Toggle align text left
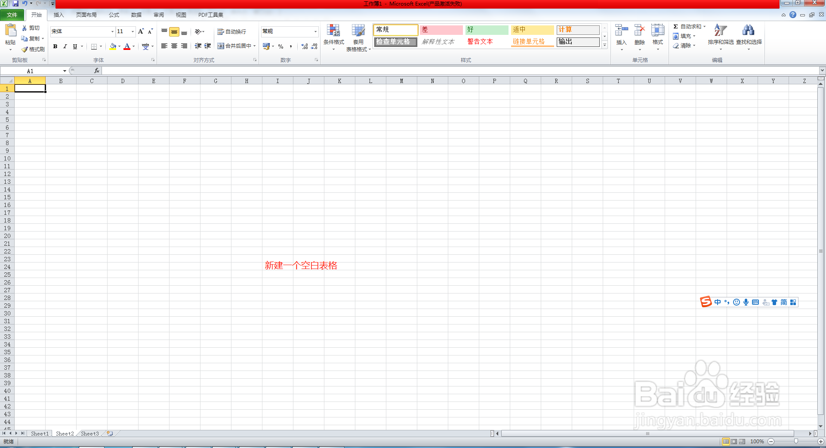 click(x=164, y=46)
